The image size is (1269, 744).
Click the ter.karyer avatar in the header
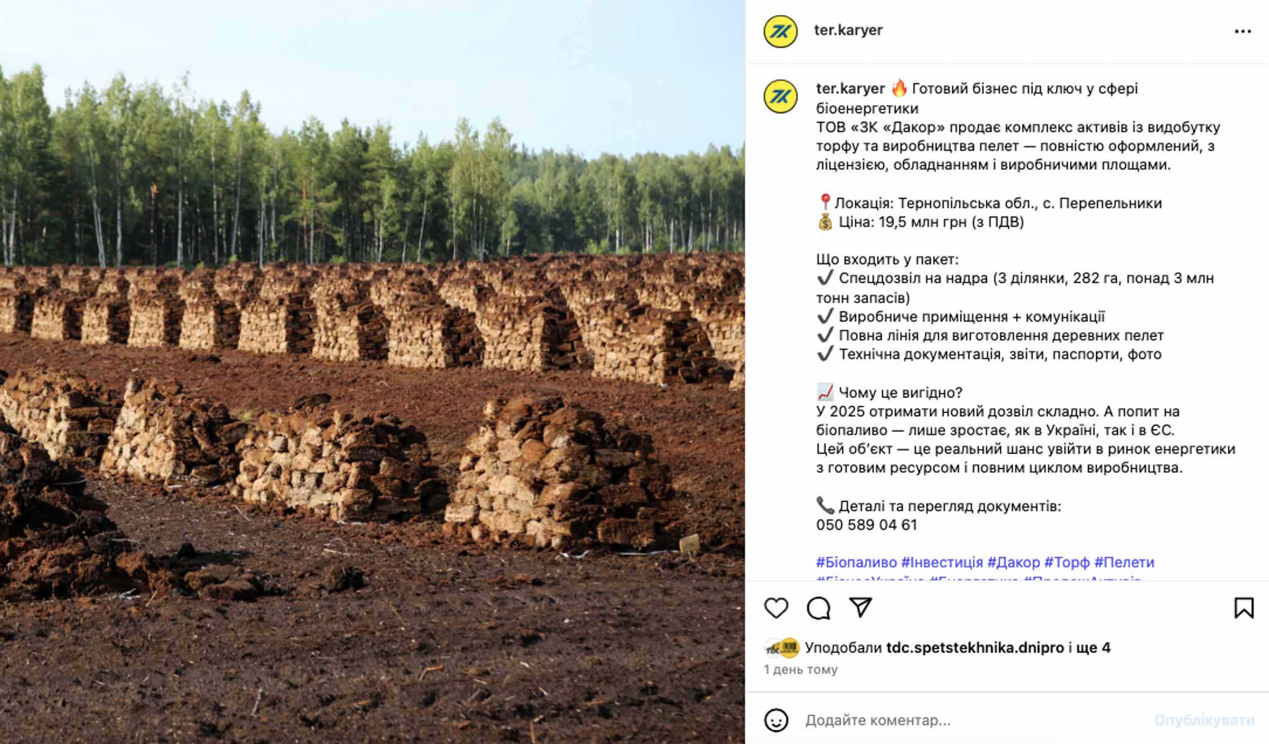[x=781, y=31]
